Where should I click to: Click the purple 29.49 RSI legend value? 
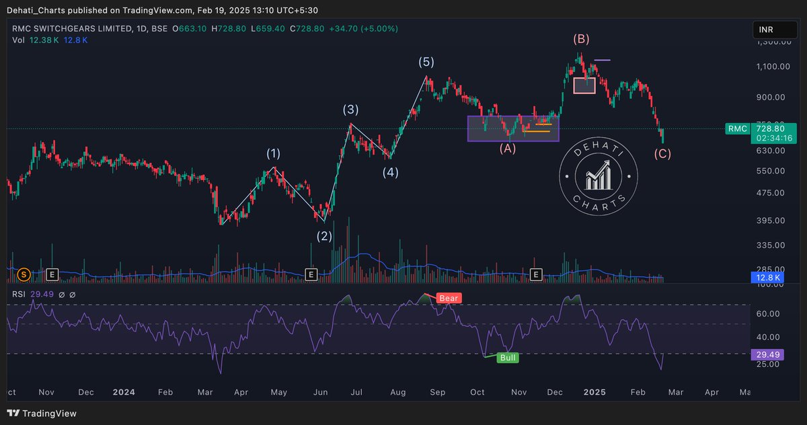43,295
